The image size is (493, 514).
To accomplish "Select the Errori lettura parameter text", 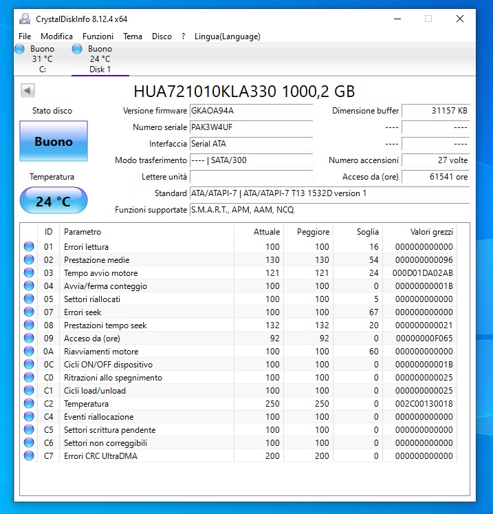I will pyautogui.click(x=86, y=247).
